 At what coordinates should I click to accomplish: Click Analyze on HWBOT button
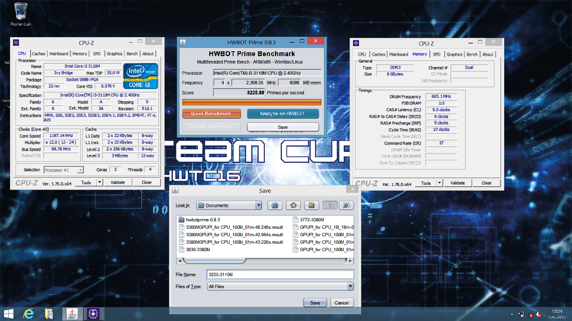[283, 113]
